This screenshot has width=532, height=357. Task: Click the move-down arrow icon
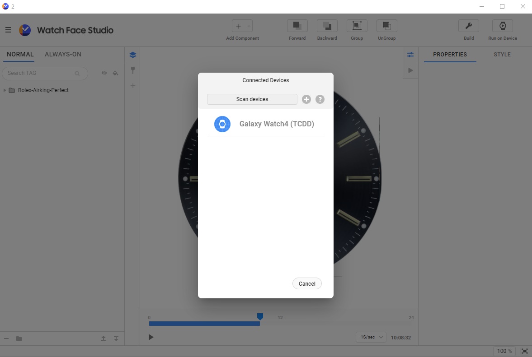(116, 338)
